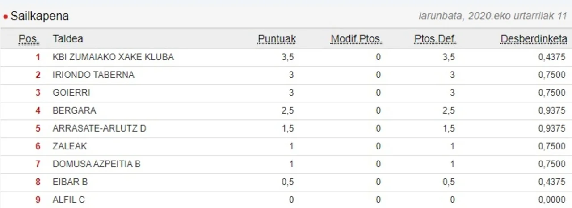Click the Modif.Ptos. column header

[356, 39]
